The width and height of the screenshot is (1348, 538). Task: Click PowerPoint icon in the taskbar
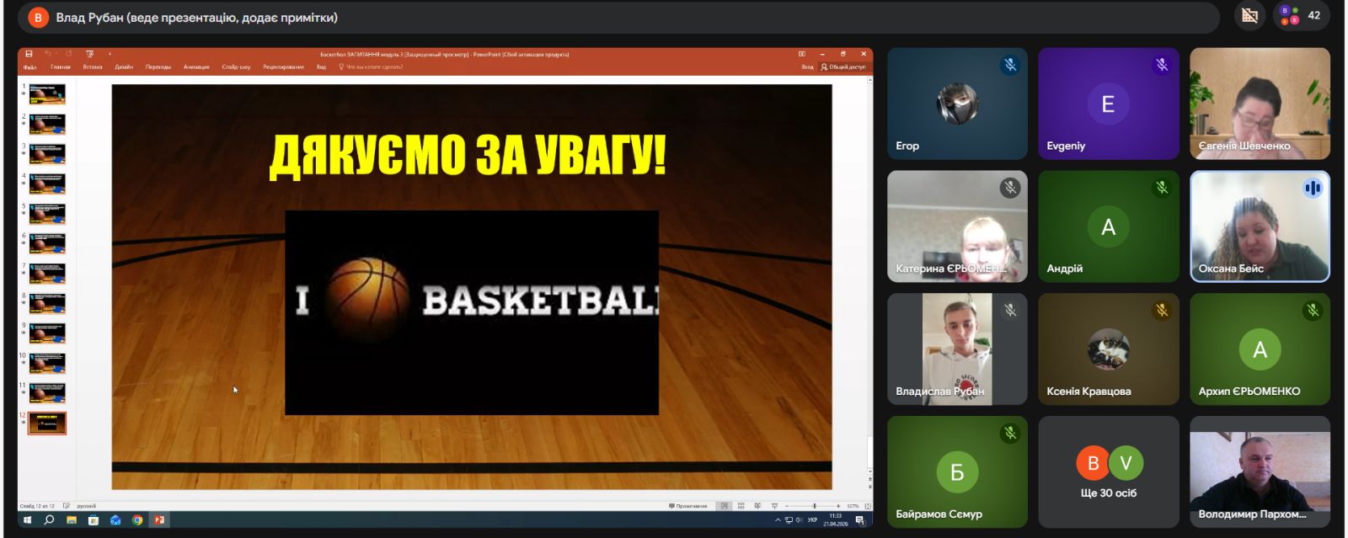159,520
